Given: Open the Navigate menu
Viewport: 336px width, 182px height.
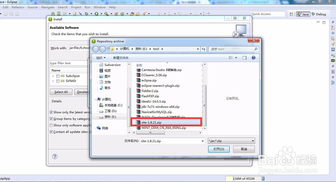Looking at the screenshot, I should tap(48, 7).
